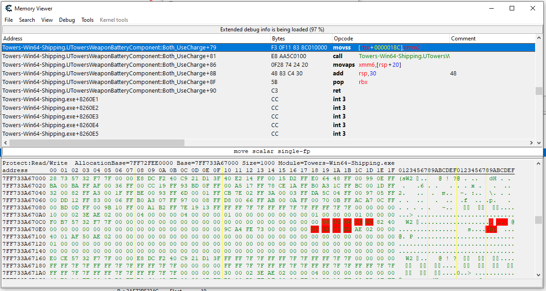The height and width of the screenshot is (291, 546).
Task: Open the Search menu
Action: tap(27, 20)
